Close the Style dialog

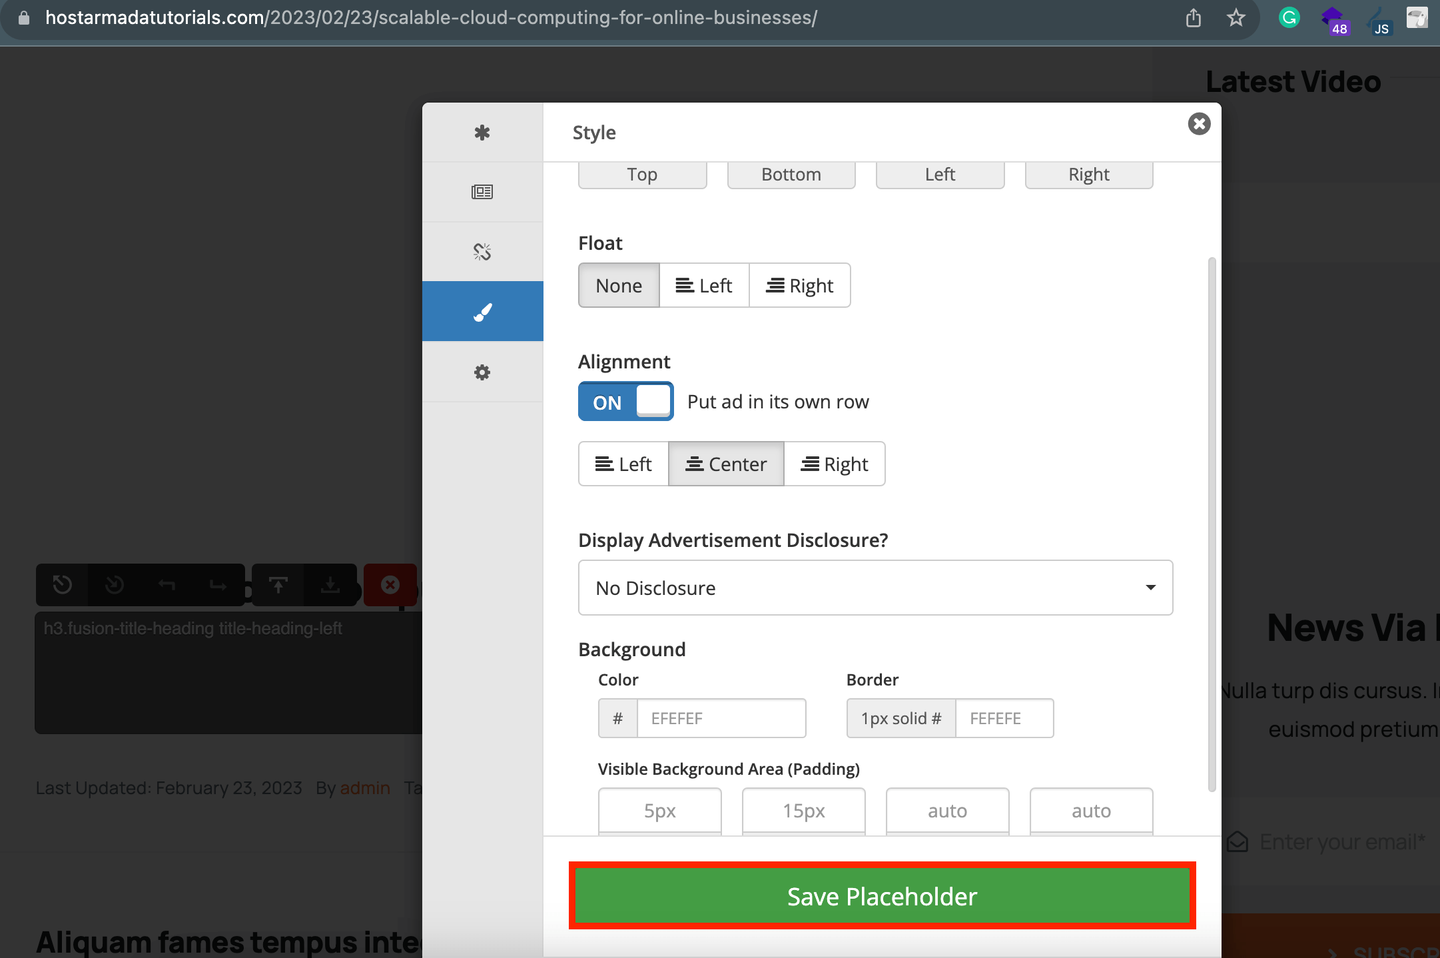coord(1199,124)
